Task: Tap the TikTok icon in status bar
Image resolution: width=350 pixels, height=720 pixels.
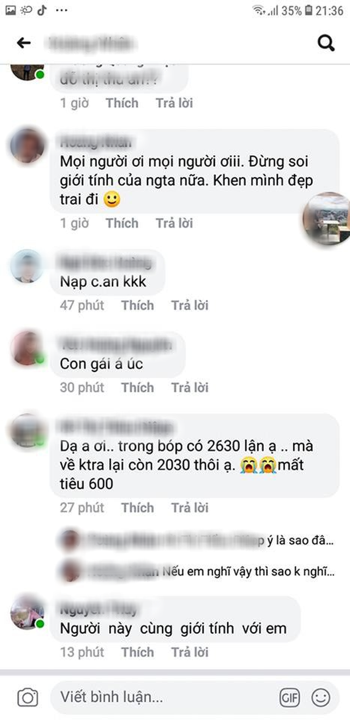Action: click(x=42, y=10)
